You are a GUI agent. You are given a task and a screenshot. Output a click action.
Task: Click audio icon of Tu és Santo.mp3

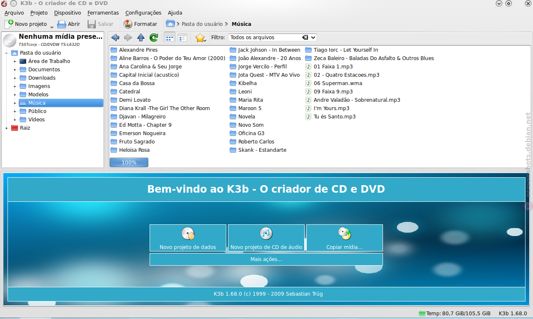click(308, 117)
